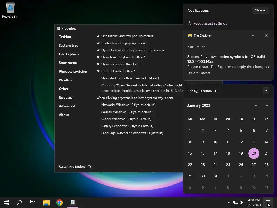Open the Start menu section
Image resolution: width=277 pixels, height=208 pixels.
(x=68, y=63)
